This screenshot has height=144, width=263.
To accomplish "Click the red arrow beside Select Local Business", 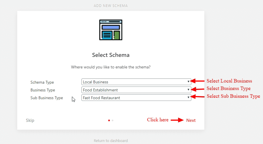I will (197, 81).
